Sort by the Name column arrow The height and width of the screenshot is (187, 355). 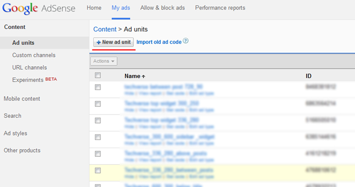tap(144, 76)
